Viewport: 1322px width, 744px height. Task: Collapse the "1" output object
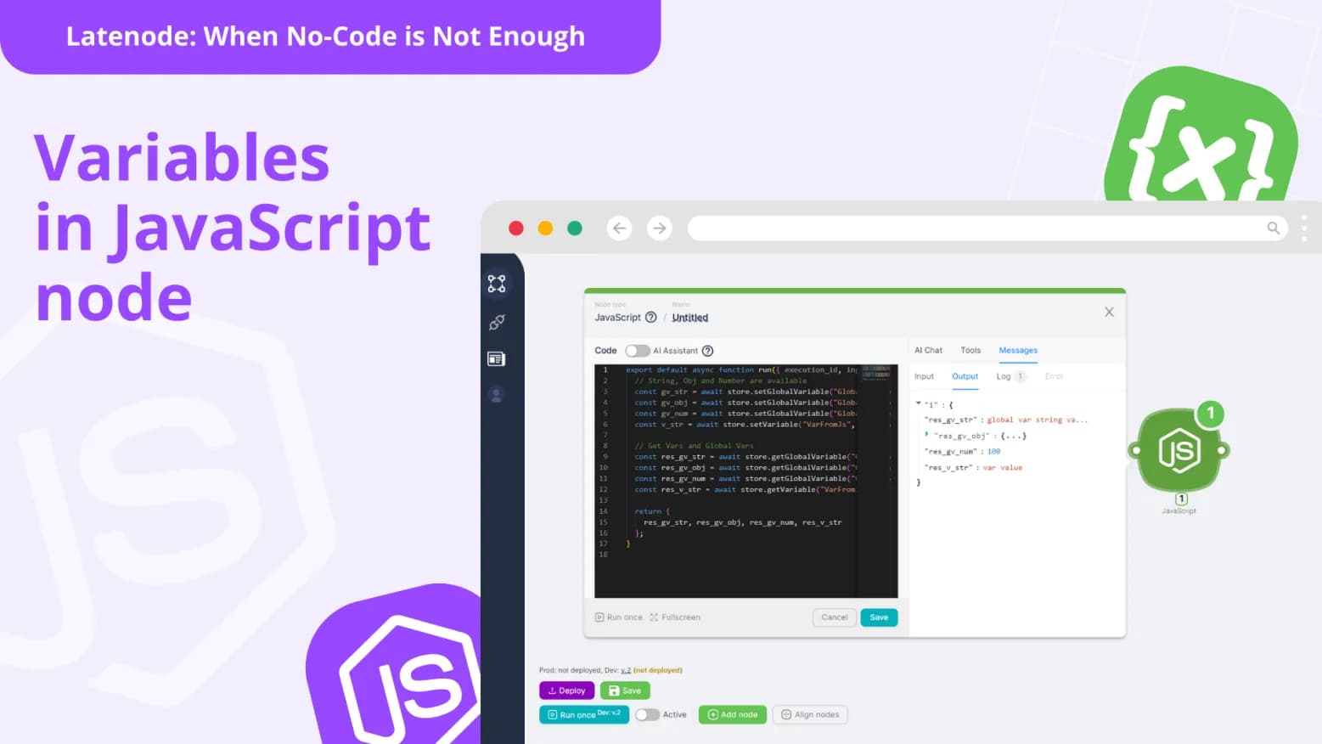pos(919,404)
